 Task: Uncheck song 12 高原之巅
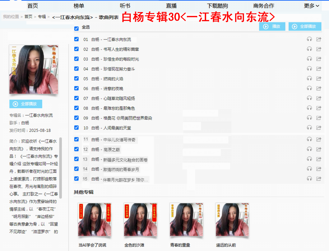pos(76,149)
